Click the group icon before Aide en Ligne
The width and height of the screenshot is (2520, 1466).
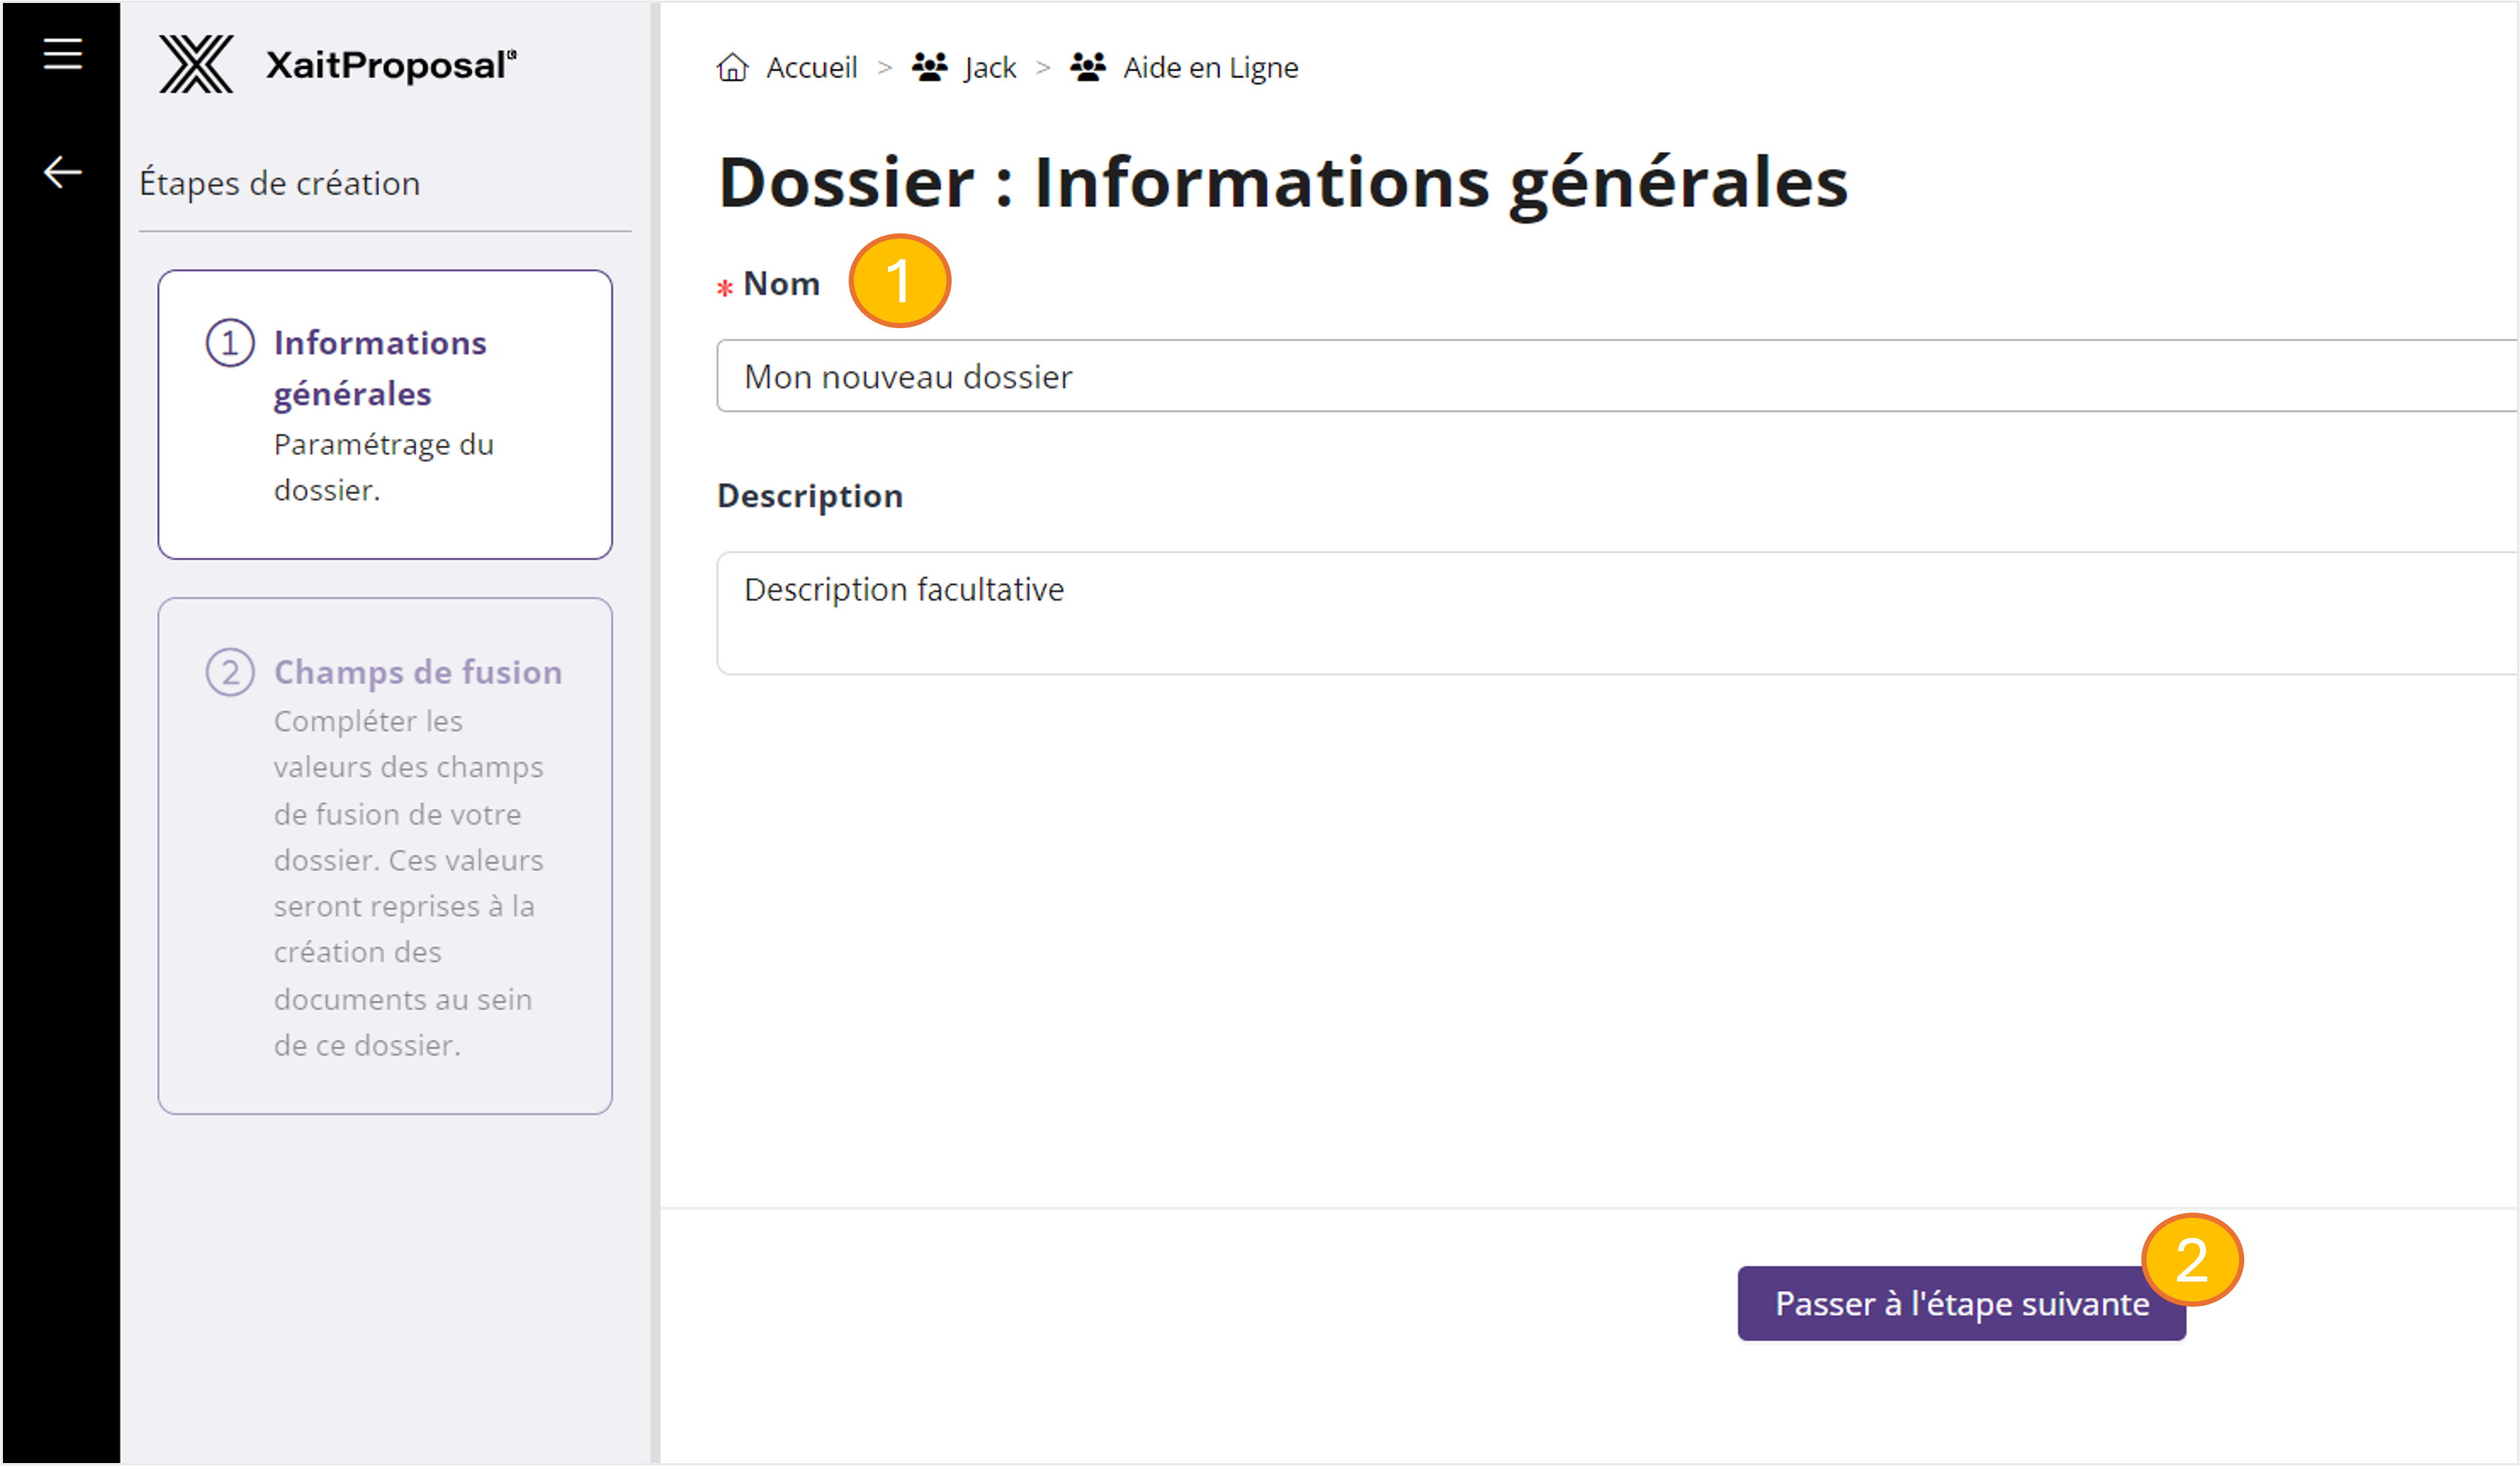[1087, 66]
